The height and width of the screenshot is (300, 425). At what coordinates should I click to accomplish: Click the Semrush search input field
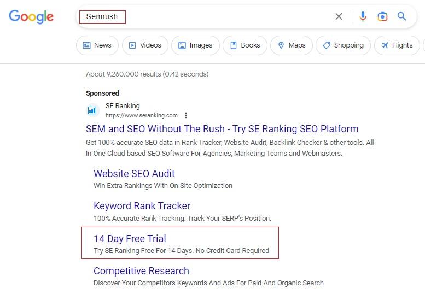(208, 16)
